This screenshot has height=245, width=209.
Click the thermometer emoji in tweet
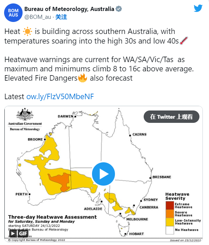(184, 41)
